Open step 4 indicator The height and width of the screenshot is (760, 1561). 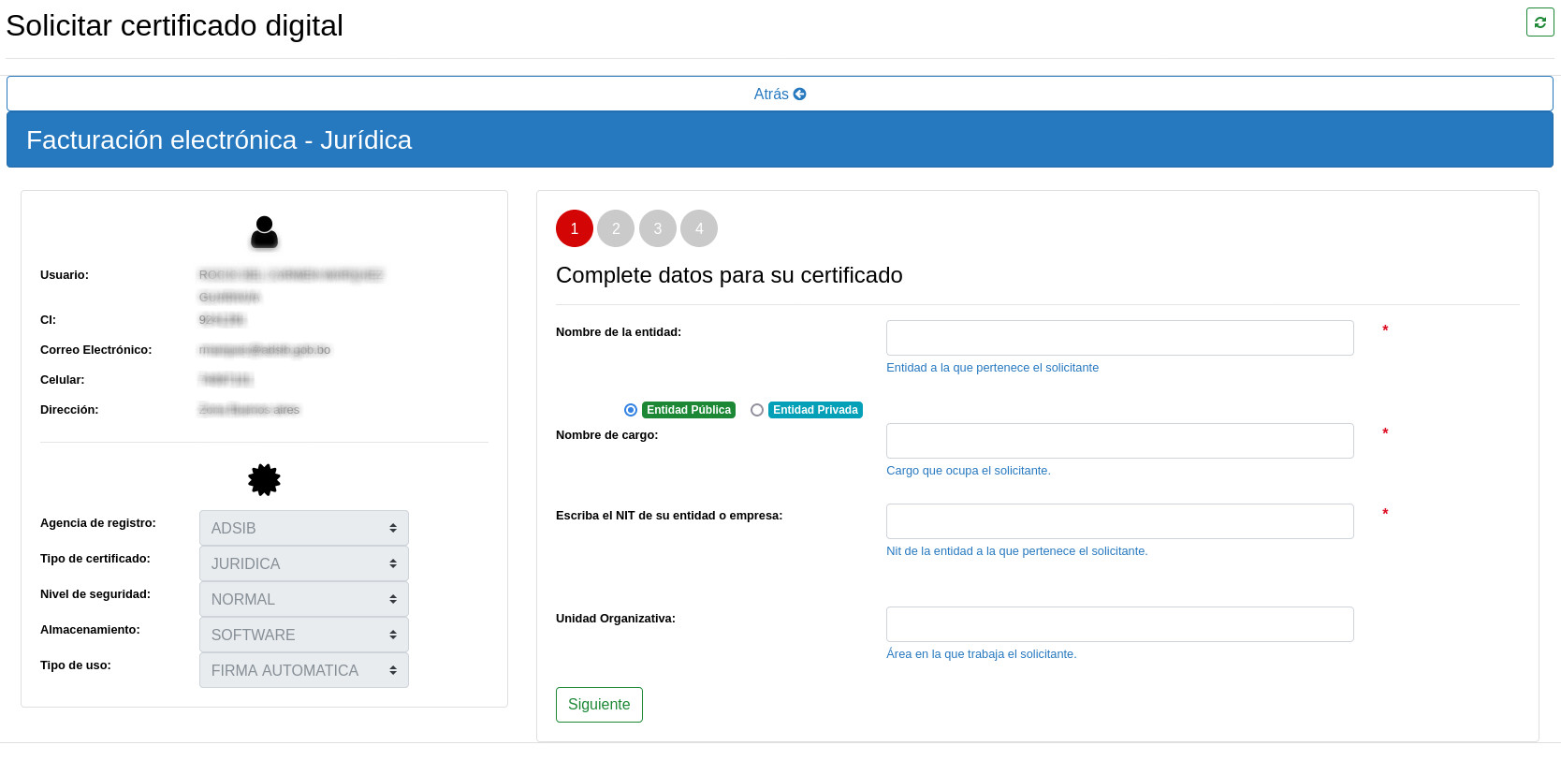pyautogui.click(x=699, y=228)
